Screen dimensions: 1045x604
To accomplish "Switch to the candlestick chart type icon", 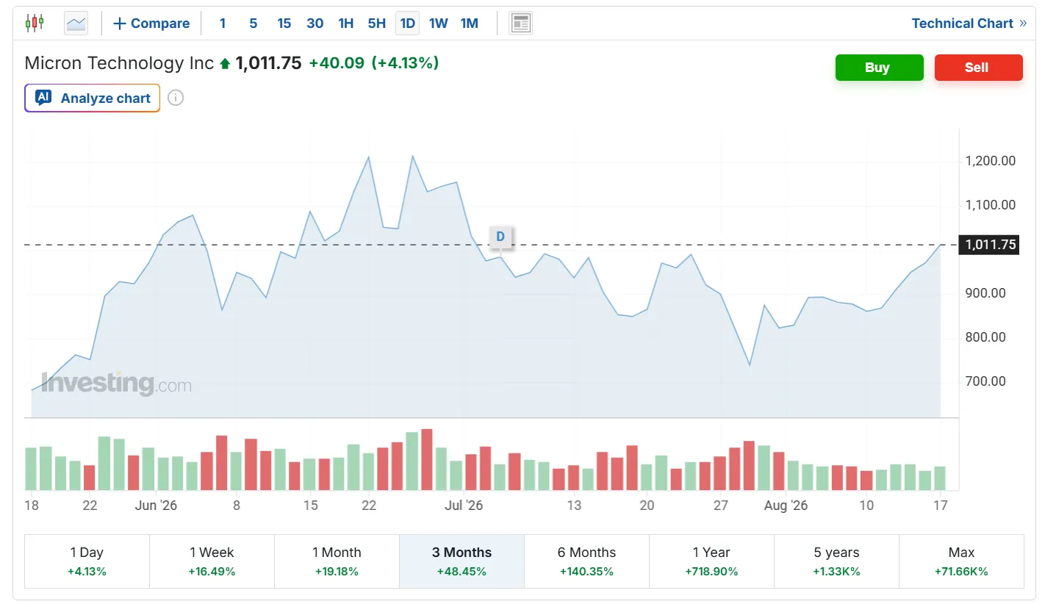I will tap(35, 23).
